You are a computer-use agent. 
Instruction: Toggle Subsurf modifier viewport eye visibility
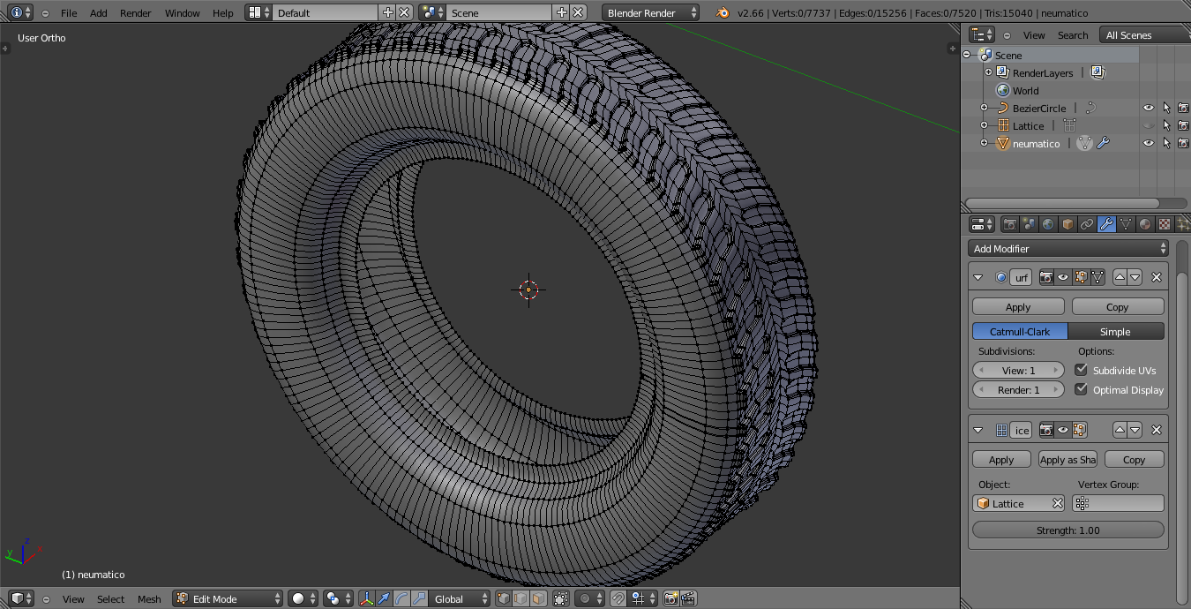click(x=1063, y=277)
